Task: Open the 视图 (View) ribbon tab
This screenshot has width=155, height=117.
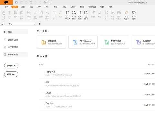Action: [31, 7]
